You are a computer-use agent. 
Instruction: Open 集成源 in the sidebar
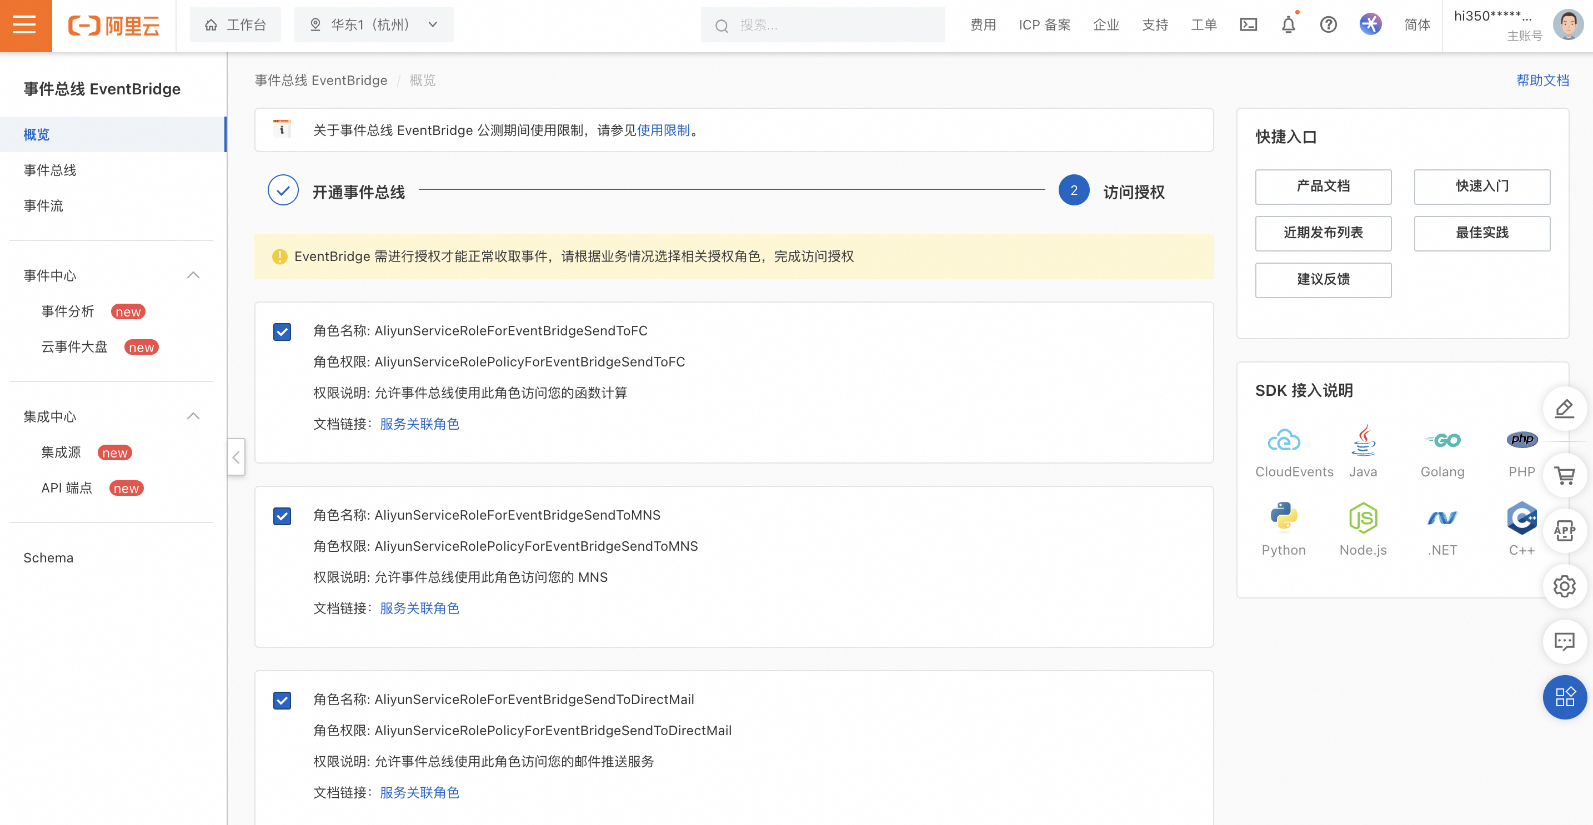click(x=61, y=452)
